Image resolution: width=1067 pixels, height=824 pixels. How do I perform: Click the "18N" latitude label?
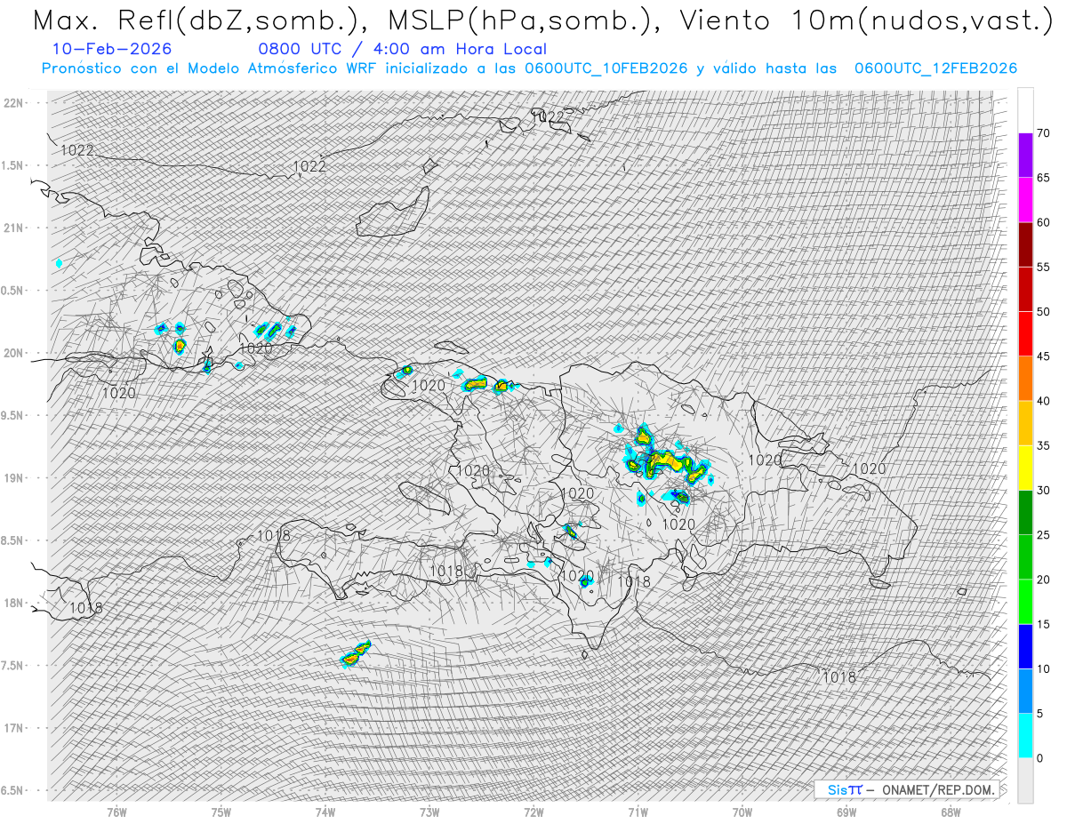coord(13,603)
